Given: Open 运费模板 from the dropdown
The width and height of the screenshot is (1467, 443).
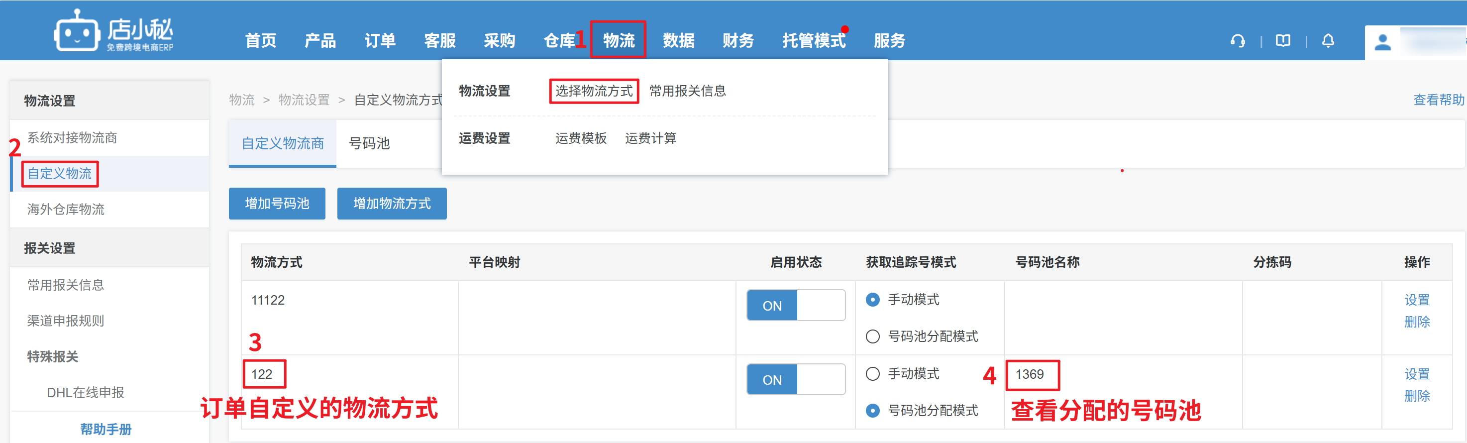Looking at the screenshot, I should pyautogui.click(x=580, y=138).
